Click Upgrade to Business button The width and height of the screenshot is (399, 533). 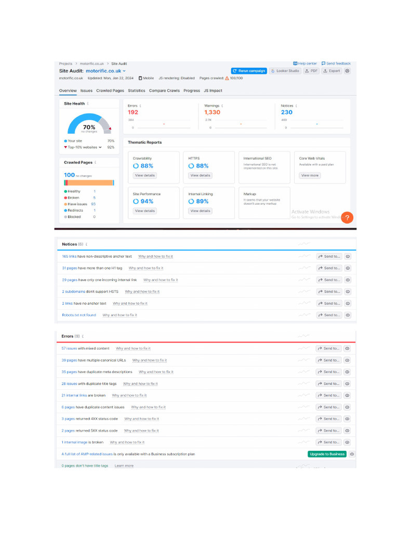pos(327,454)
